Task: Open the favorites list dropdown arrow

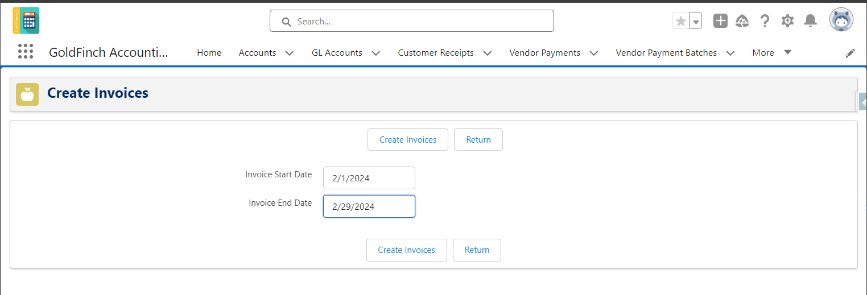Action: [695, 21]
